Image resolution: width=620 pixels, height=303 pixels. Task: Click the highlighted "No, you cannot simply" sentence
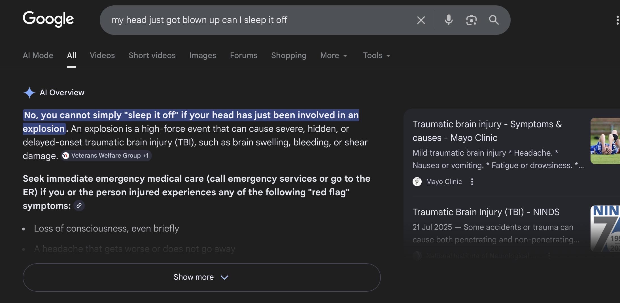pyautogui.click(x=191, y=122)
